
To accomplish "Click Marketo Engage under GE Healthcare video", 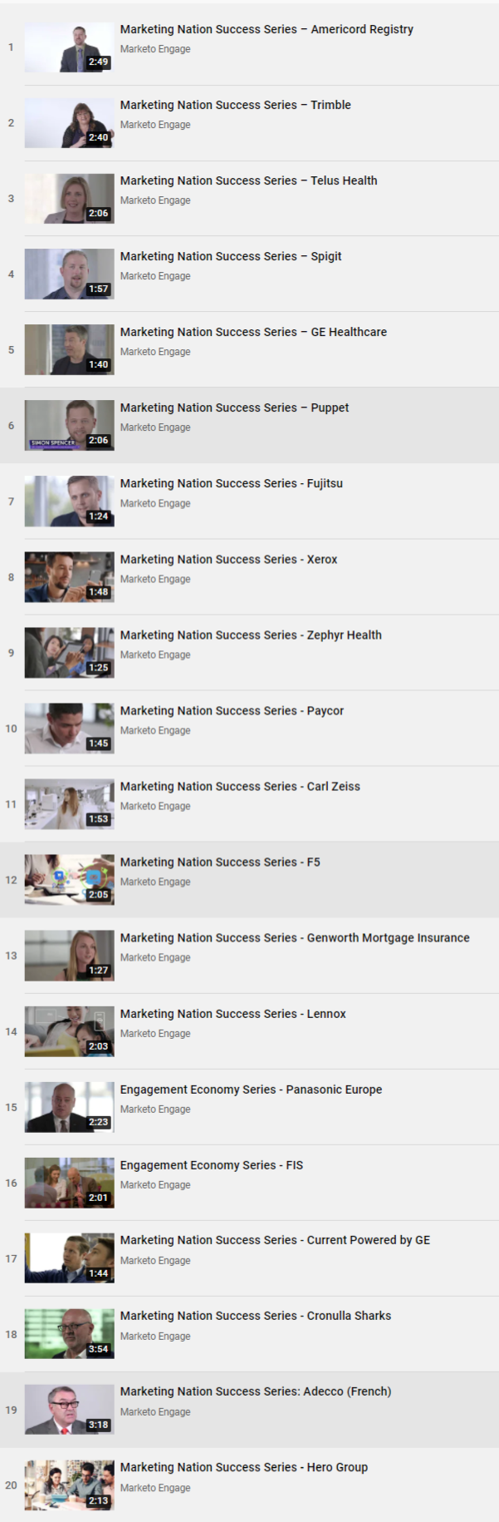I will click(155, 352).
